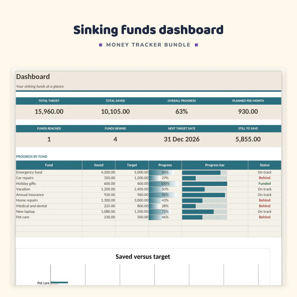Click the Behind status for Pet care
The image size is (297, 297).
[x=265, y=217]
